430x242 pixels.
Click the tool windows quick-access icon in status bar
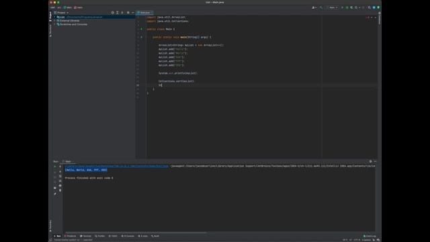click(51, 240)
